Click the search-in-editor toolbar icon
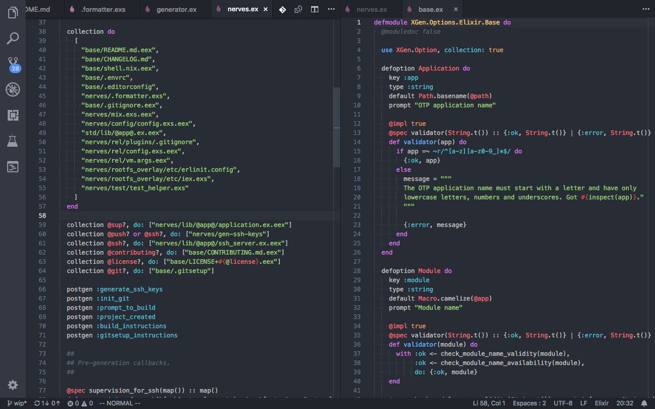 (x=299, y=9)
